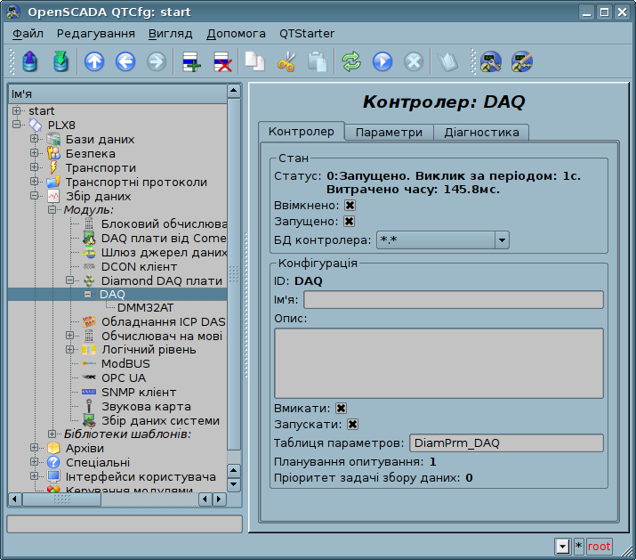Expand the Архіви tree node
The width and height of the screenshot is (636, 560).
tap(34, 448)
